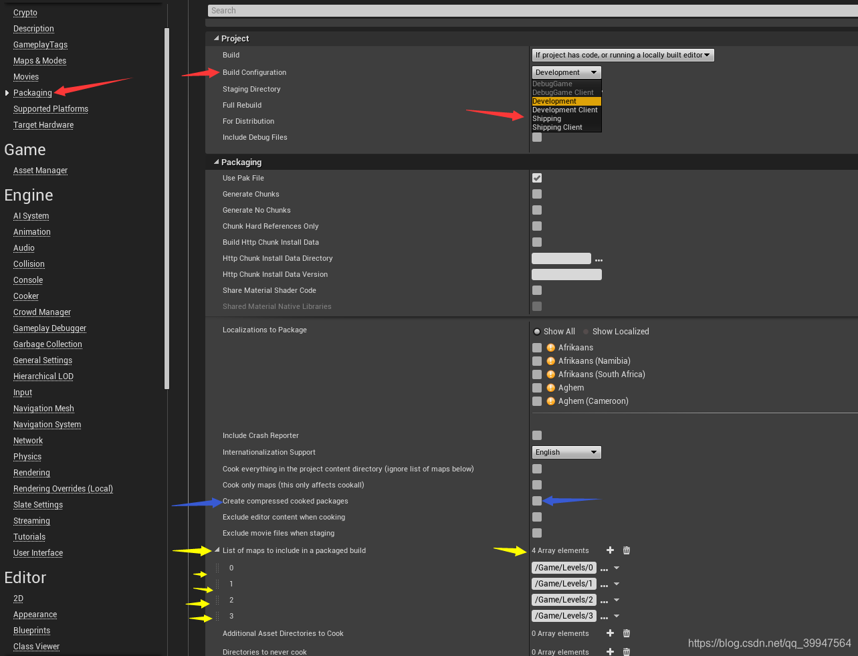Open the Build condition dropdown
Image resolution: width=858 pixels, height=656 pixels.
click(x=623, y=55)
